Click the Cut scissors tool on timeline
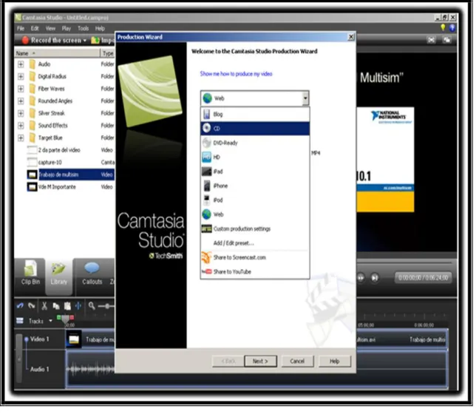Screen dimensions: 476x414 coord(44,306)
